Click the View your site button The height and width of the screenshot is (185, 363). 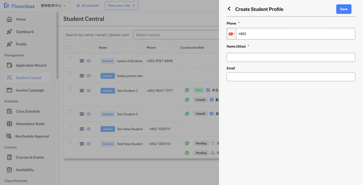click(x=121, y=6)
